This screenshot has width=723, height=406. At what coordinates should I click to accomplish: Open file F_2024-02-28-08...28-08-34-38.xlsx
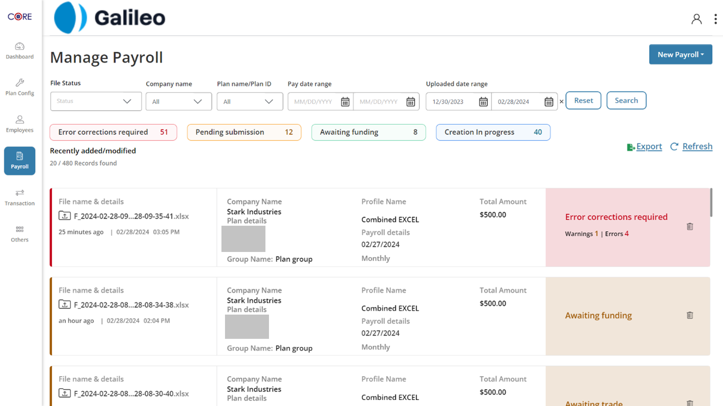click(x=131, y=305)
